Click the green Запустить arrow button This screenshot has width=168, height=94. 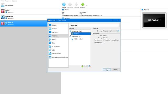click(x=82, y=5)
